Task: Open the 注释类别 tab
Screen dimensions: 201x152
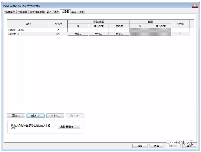Action: point(22,12)
